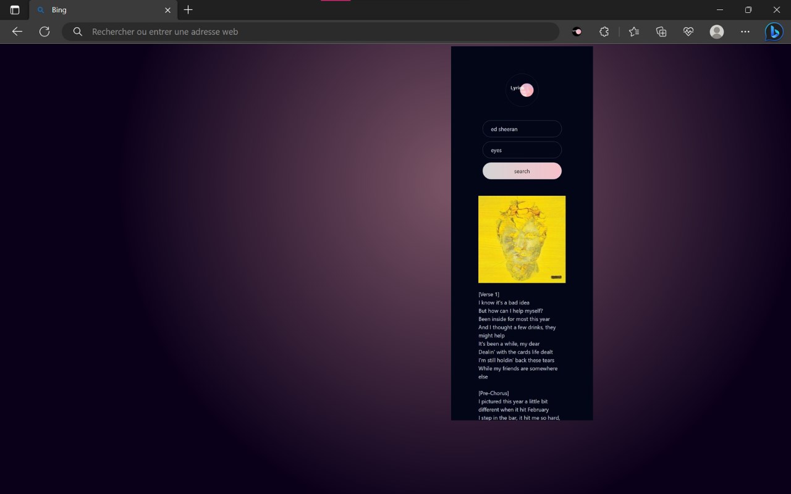Open Browser essentials heart icon
This screenshot has height=494, width=791.
[688, 31]
